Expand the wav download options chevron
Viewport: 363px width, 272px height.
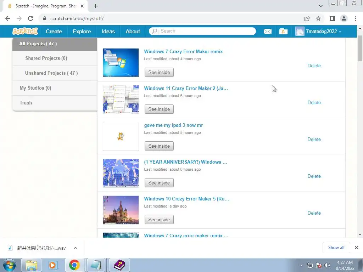point(76,248)
